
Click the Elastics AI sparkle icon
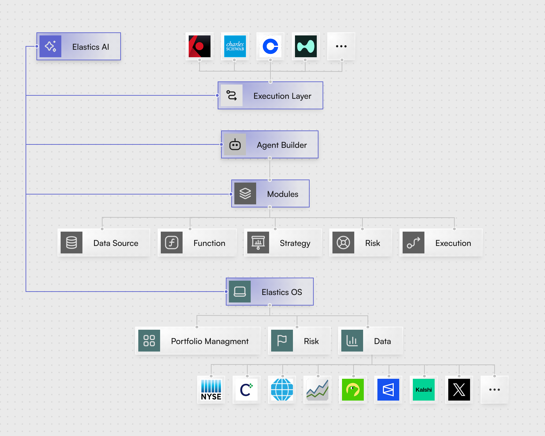[x=50, y=46]
